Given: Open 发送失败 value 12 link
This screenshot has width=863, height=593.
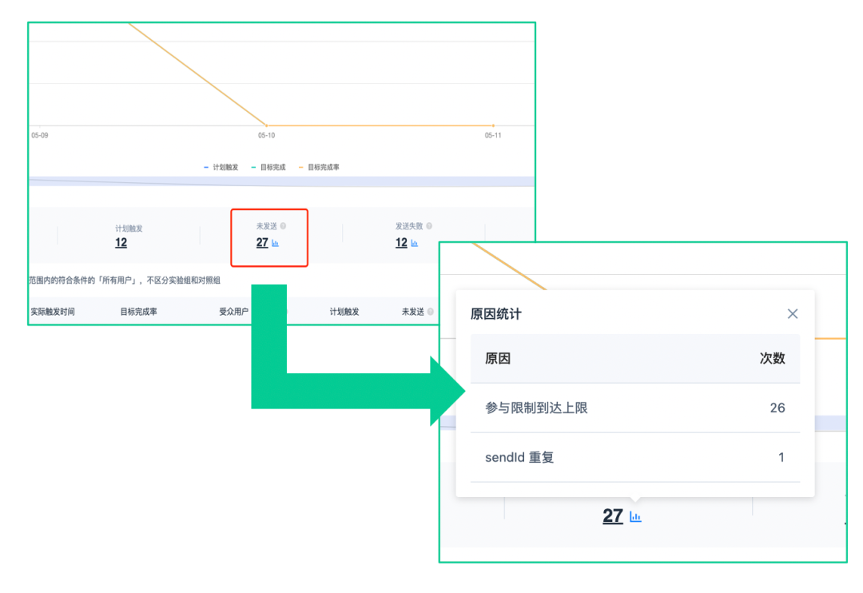Looking at the screenshot, I should [401, 243].
